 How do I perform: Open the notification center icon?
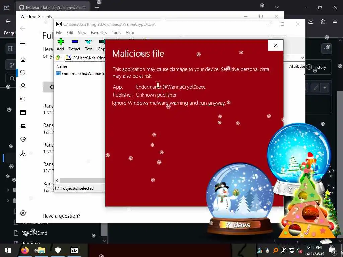click(x=333, y=250)
